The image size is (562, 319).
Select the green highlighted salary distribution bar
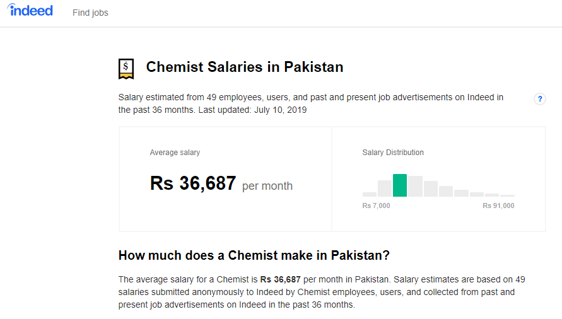pos(400,185)
